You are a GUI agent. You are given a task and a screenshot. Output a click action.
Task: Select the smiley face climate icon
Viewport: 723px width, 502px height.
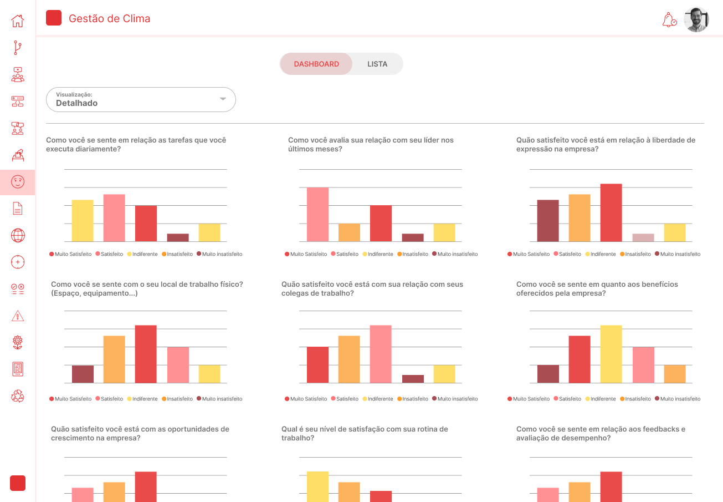(x=18, y=182)
